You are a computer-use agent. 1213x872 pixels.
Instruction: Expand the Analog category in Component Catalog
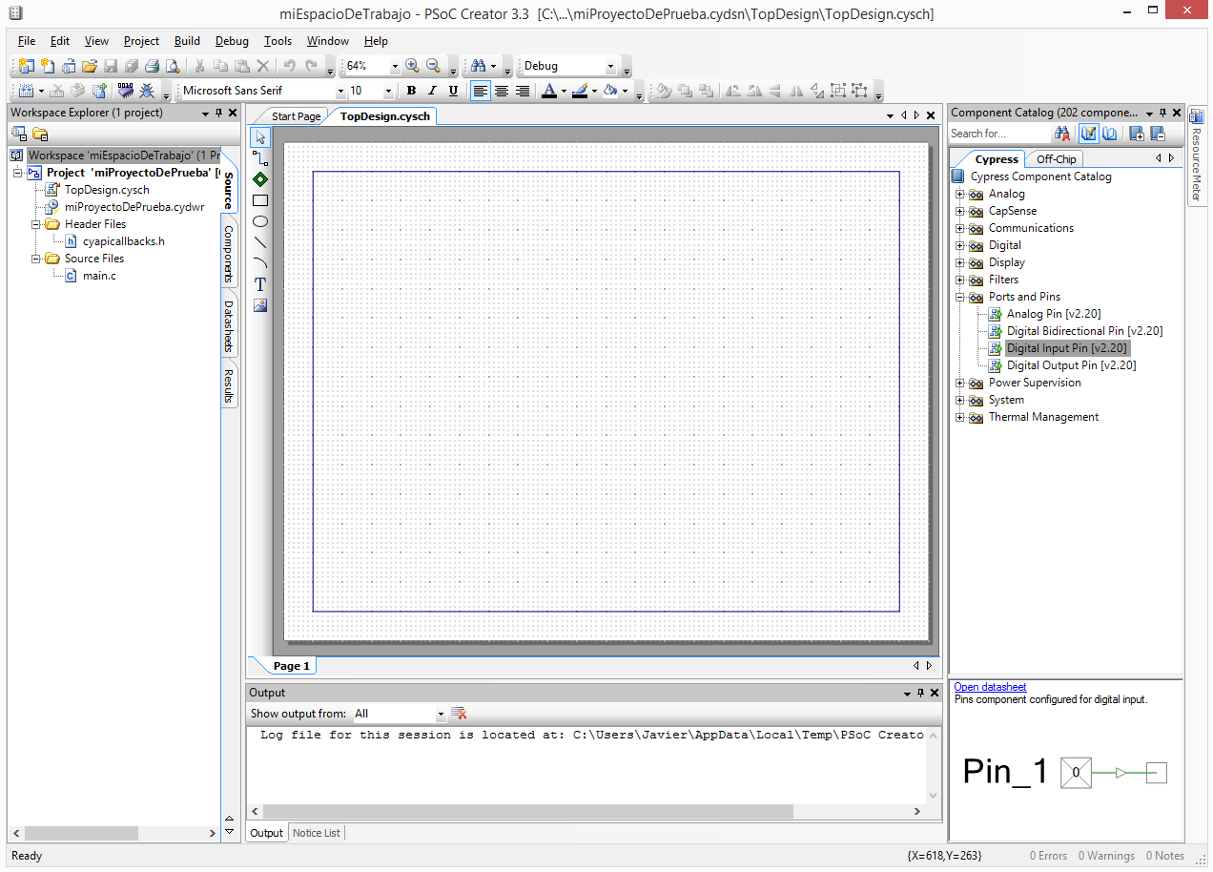click(960, 194)
